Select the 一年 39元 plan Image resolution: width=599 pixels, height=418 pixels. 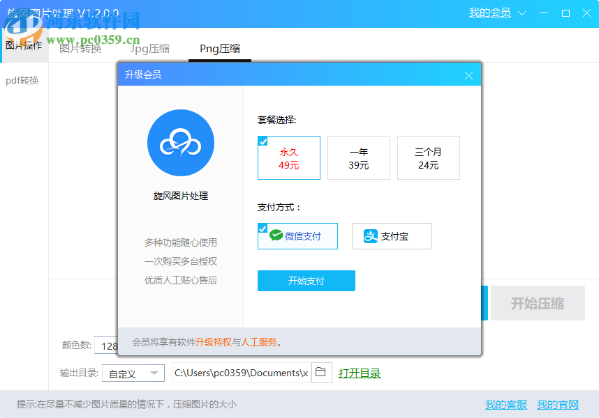pyautogui.click(x=358, y=158)
